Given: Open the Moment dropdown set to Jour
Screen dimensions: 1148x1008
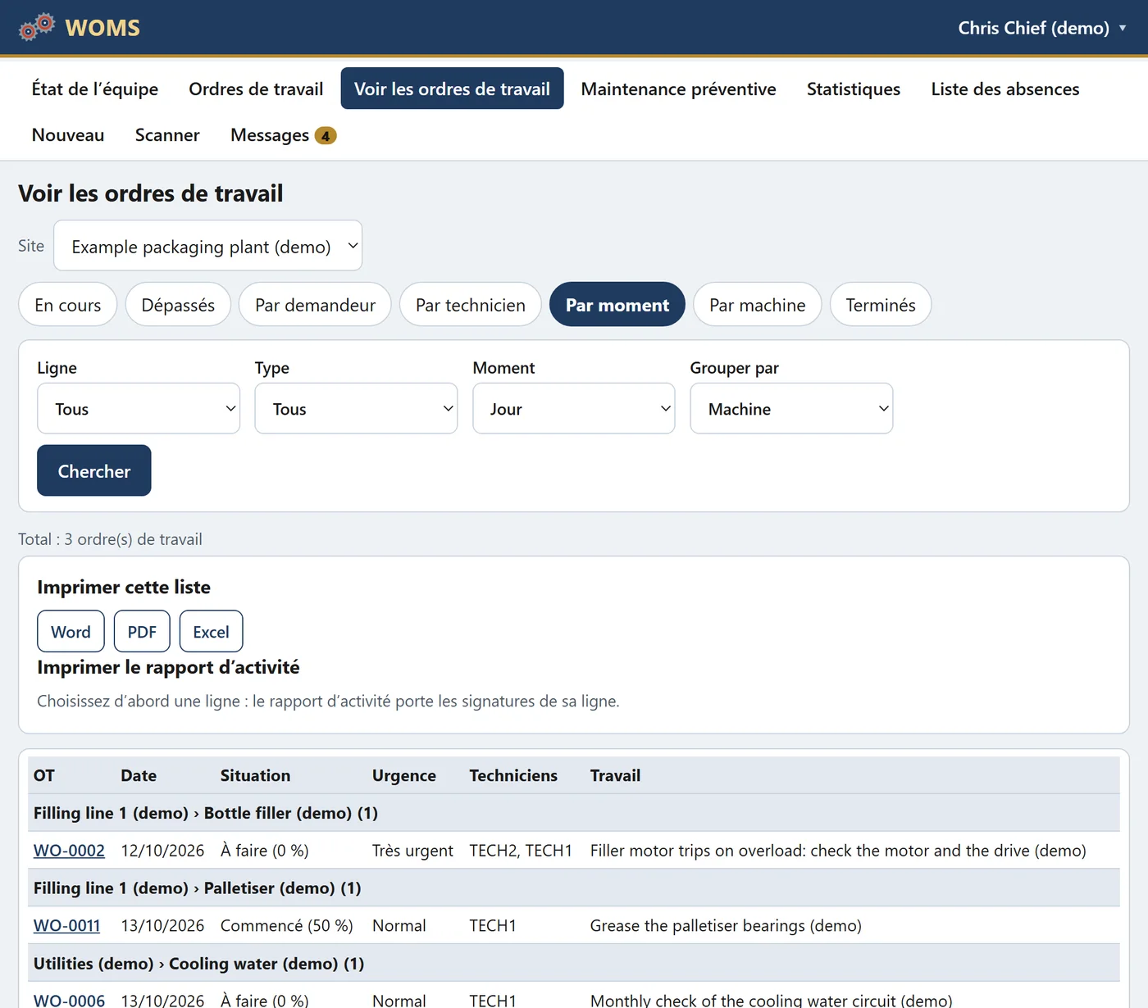Looking at the screenshot, I should coord(574,408).
